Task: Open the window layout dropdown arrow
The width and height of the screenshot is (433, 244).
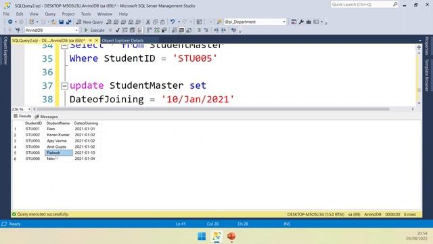Action: (x=322, y=22)
